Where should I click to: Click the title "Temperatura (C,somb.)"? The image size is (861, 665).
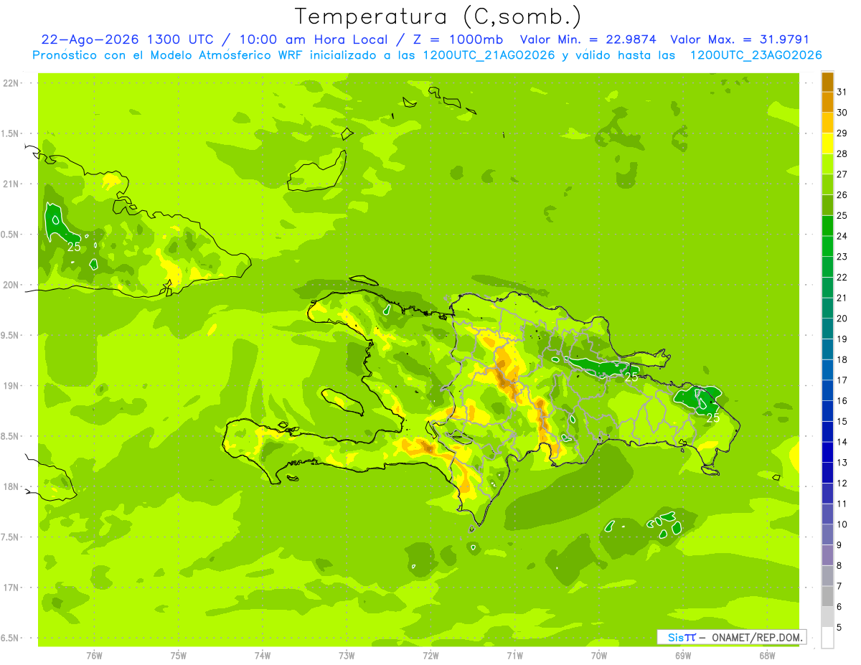point(438,16)
